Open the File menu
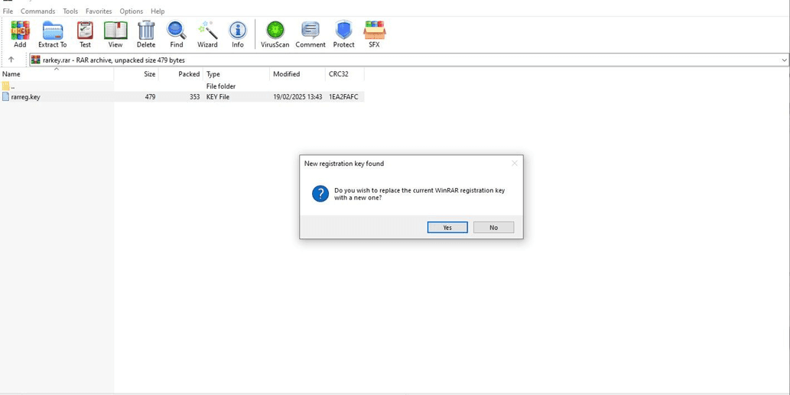Viewport: 790px width, 395px height. pos(8,11)
